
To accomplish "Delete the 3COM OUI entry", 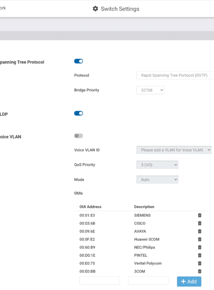I will click(200, 271).
